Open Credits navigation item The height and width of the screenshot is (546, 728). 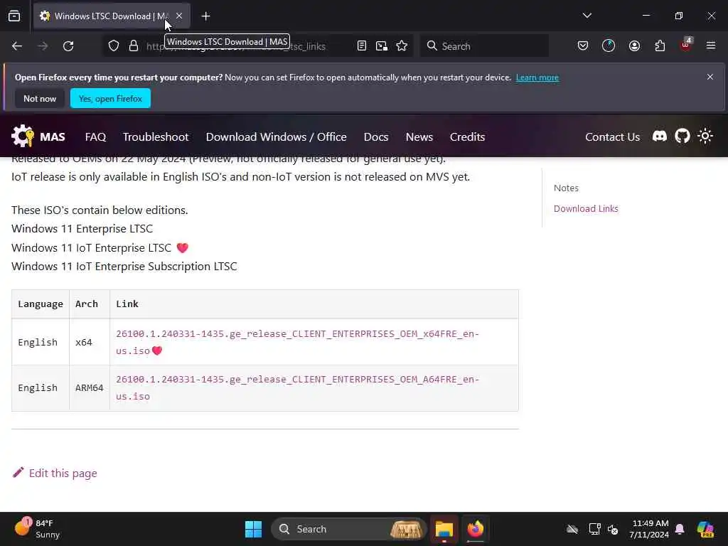click(467, 137)
